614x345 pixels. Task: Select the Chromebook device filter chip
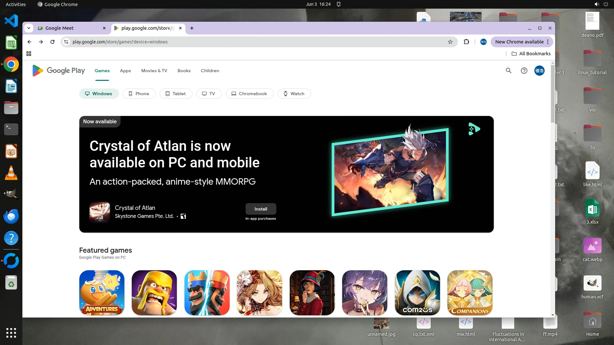(x=249, y=94)
